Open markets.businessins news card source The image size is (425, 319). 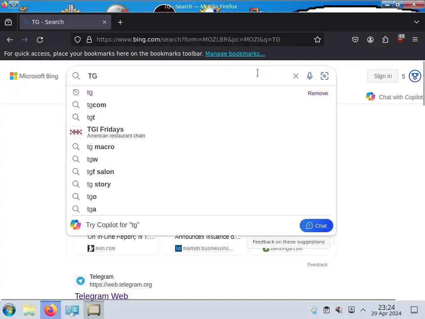point(204,248)
